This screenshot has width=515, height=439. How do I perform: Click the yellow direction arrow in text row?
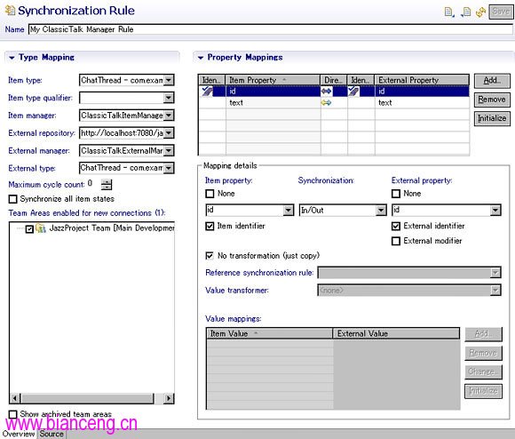(x=326, y=102)
